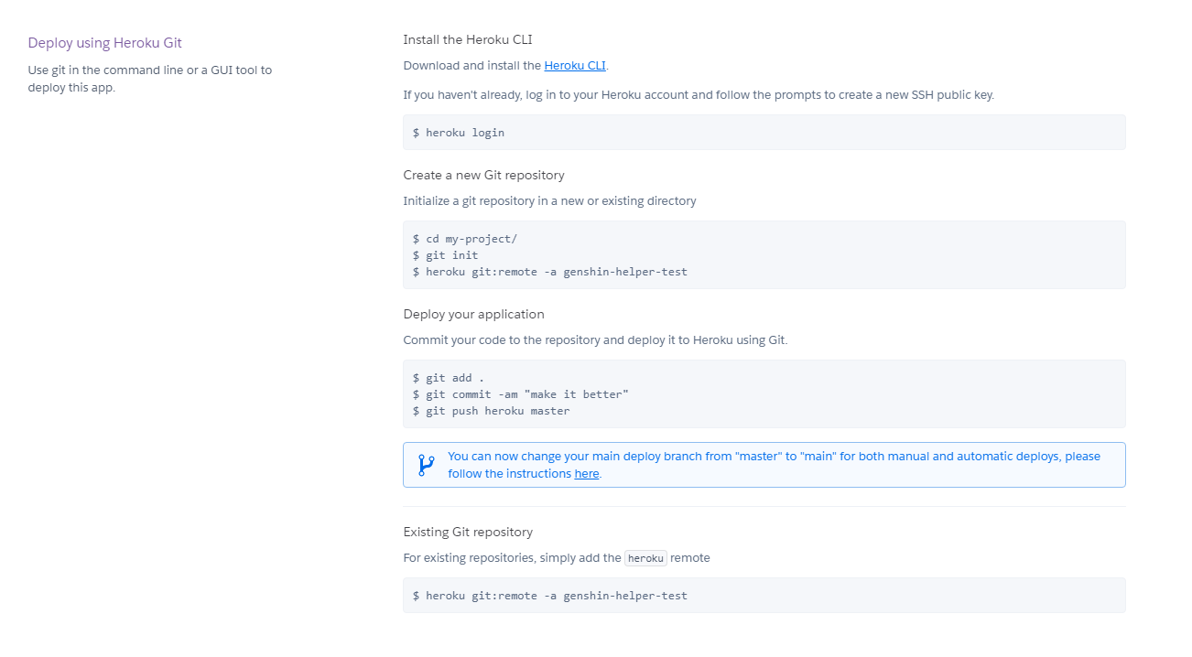This screenshot has width=1192, height=657.
Task: Click the "git init" command line
Action: click(x=445, y=255)
